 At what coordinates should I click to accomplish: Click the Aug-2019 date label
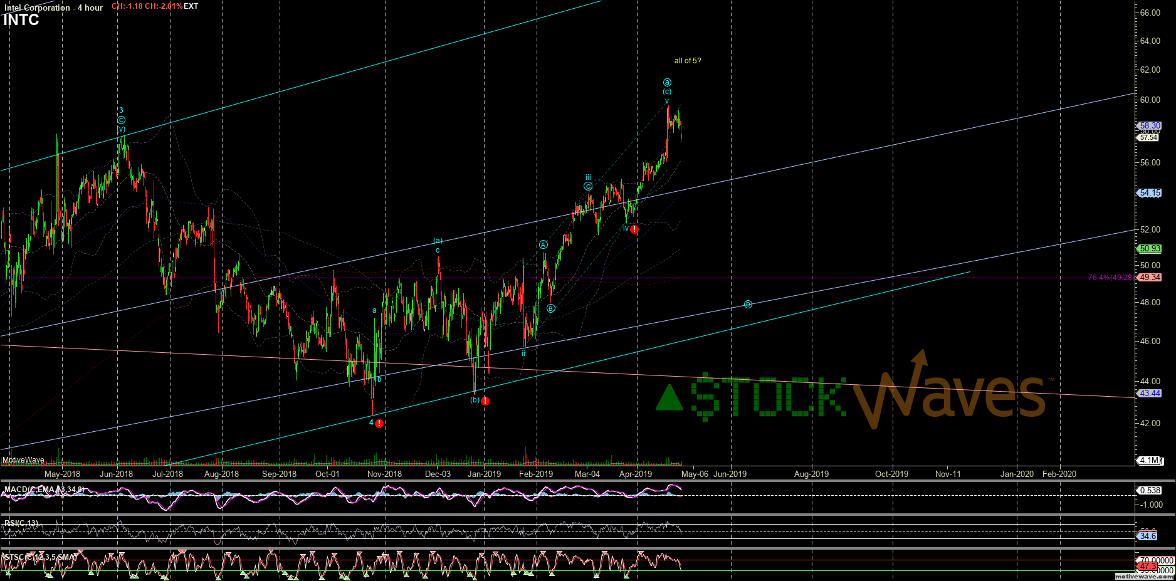coord(811,474)
